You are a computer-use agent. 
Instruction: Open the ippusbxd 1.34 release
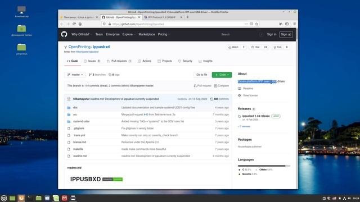coord(256,116)
